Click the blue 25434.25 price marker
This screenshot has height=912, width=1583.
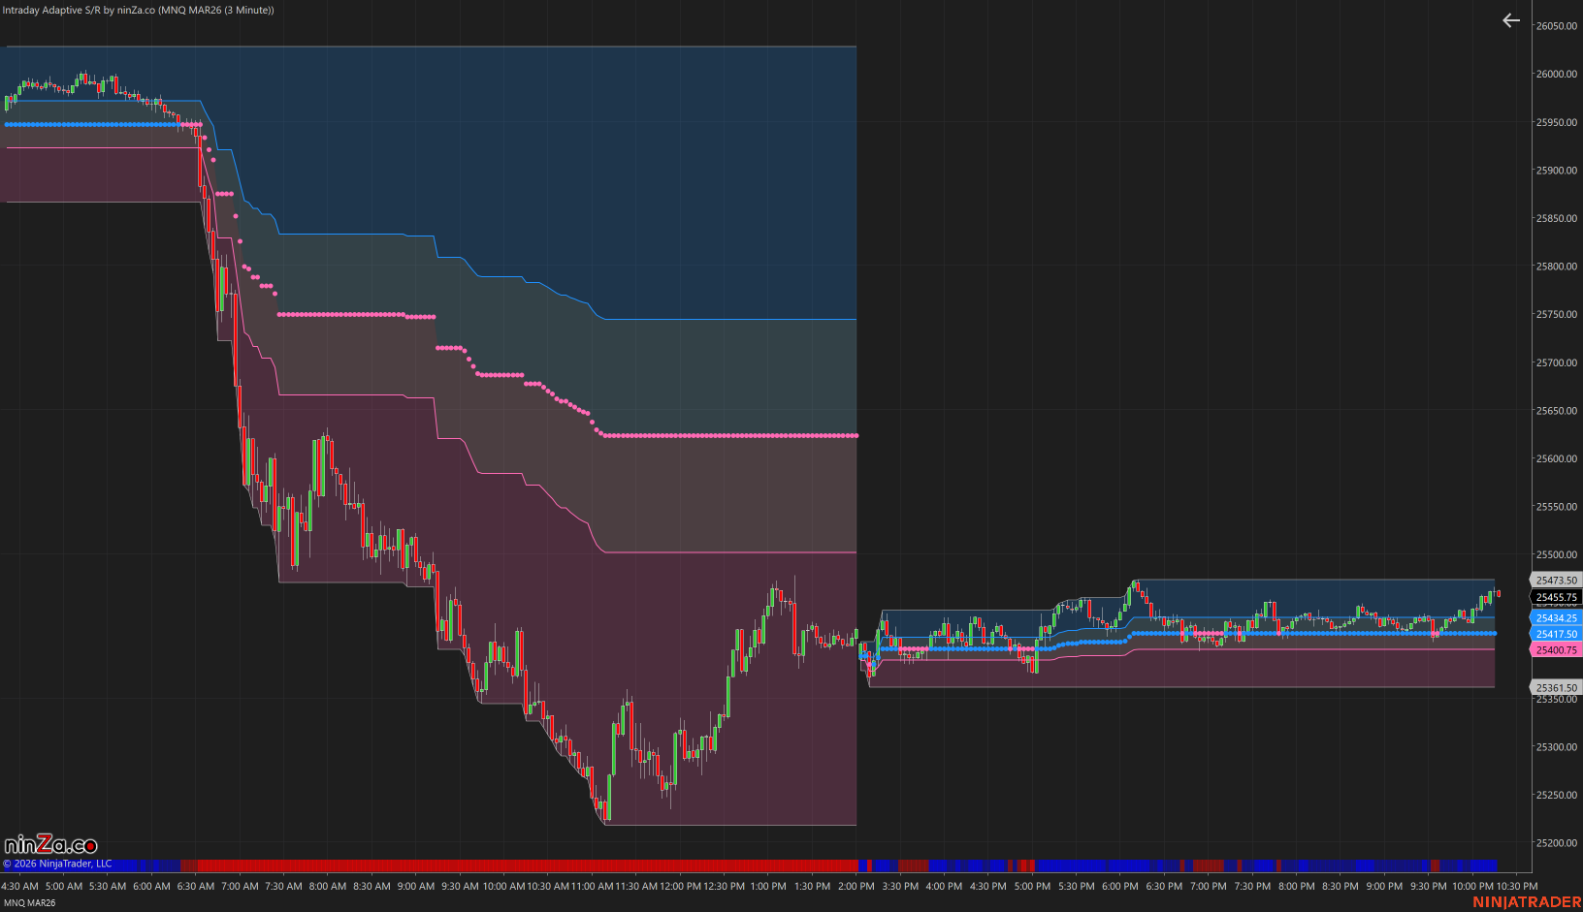[x=1556, y=617]
